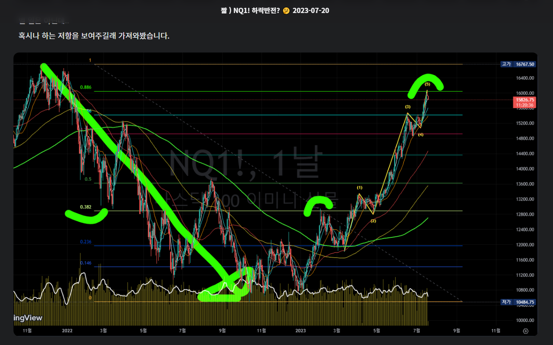Click the 10000.00 price axis value
Screen dimensions: 553x345
[525, 320]
